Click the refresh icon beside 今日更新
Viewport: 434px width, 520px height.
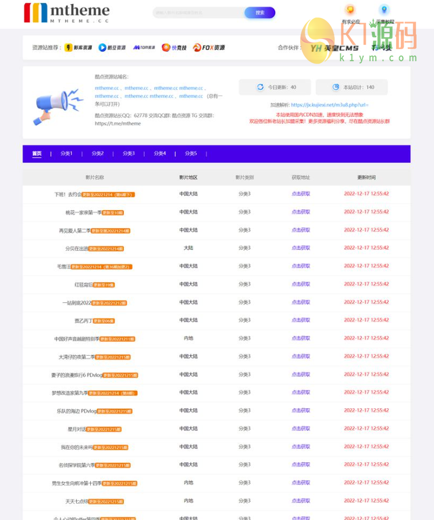261,87
